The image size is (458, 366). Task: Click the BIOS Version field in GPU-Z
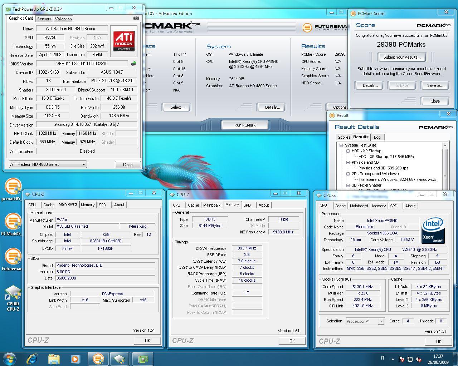82,64
